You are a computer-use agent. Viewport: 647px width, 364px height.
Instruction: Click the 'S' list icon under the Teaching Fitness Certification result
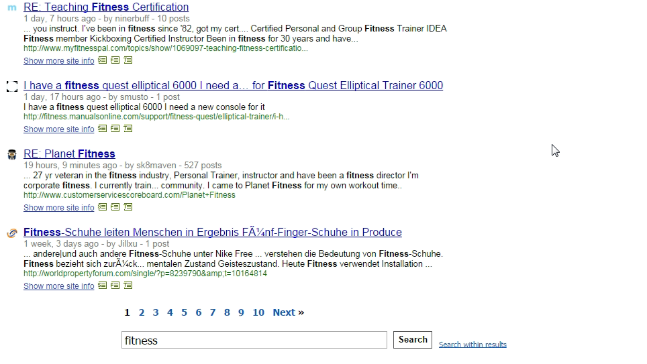tap(102, 60)
